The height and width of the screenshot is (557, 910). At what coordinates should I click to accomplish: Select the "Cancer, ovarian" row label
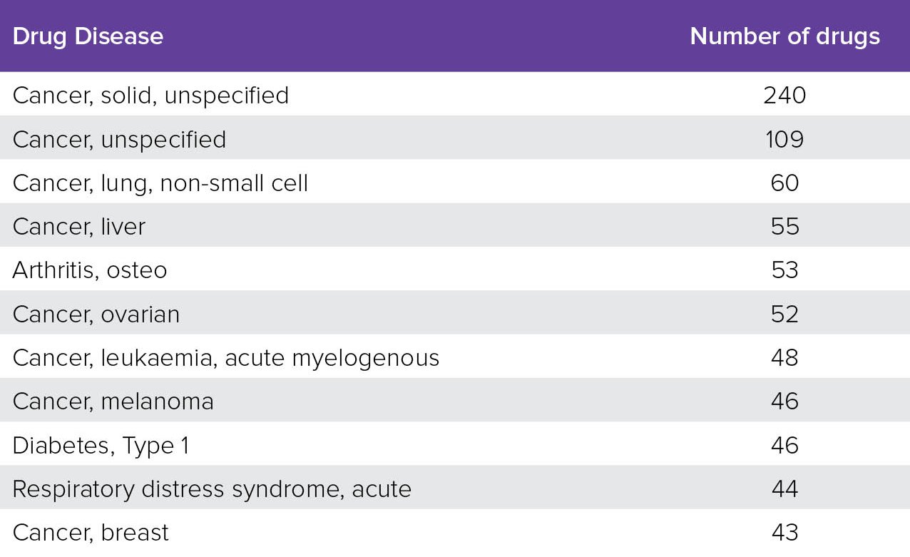(x=96, y=314)
